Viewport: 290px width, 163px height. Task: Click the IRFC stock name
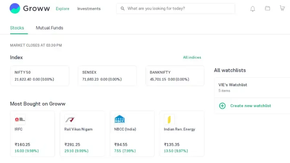[18, 129]
